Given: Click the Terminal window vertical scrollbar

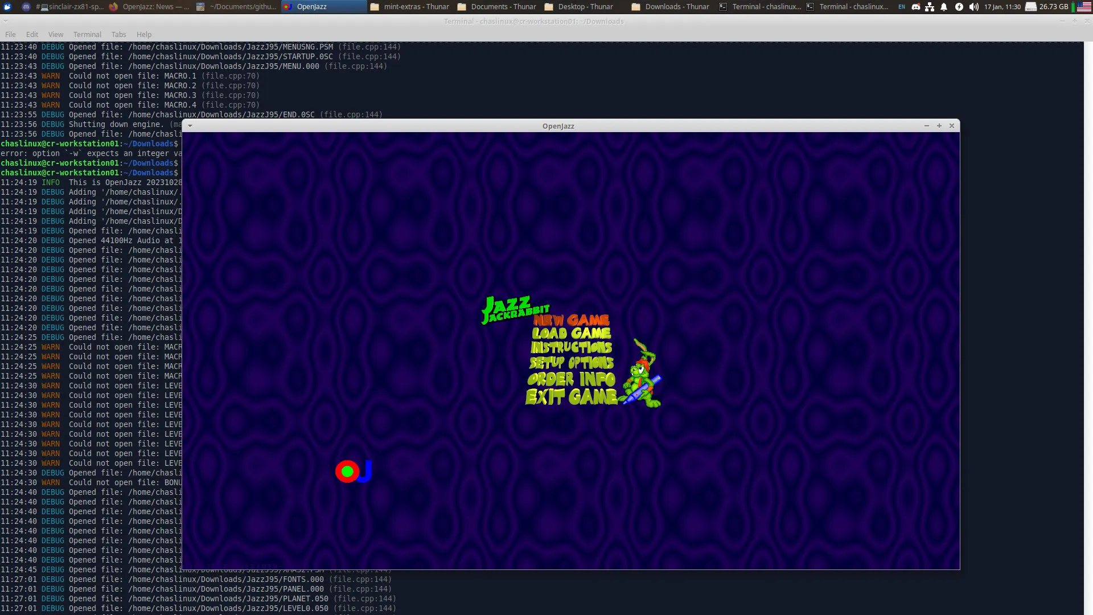Looking at the screenshot, I should click(x=1088, y=327).
